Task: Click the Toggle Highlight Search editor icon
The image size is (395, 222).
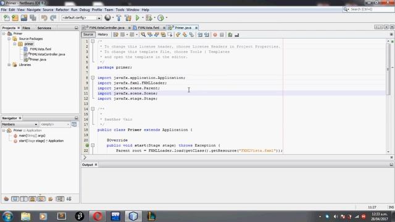Action: tap(163, 35)
